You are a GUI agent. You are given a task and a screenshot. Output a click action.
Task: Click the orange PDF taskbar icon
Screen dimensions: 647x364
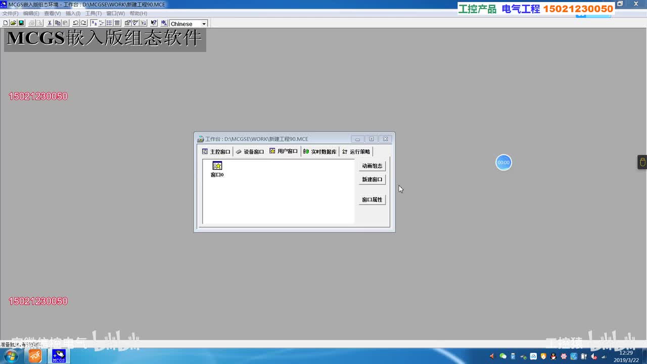(x=35, y=356)
